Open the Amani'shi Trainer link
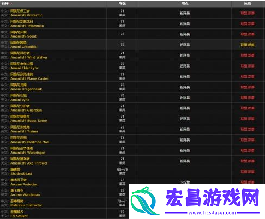 25,131
